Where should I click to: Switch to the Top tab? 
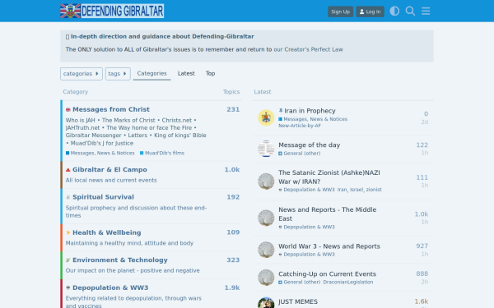211,74
